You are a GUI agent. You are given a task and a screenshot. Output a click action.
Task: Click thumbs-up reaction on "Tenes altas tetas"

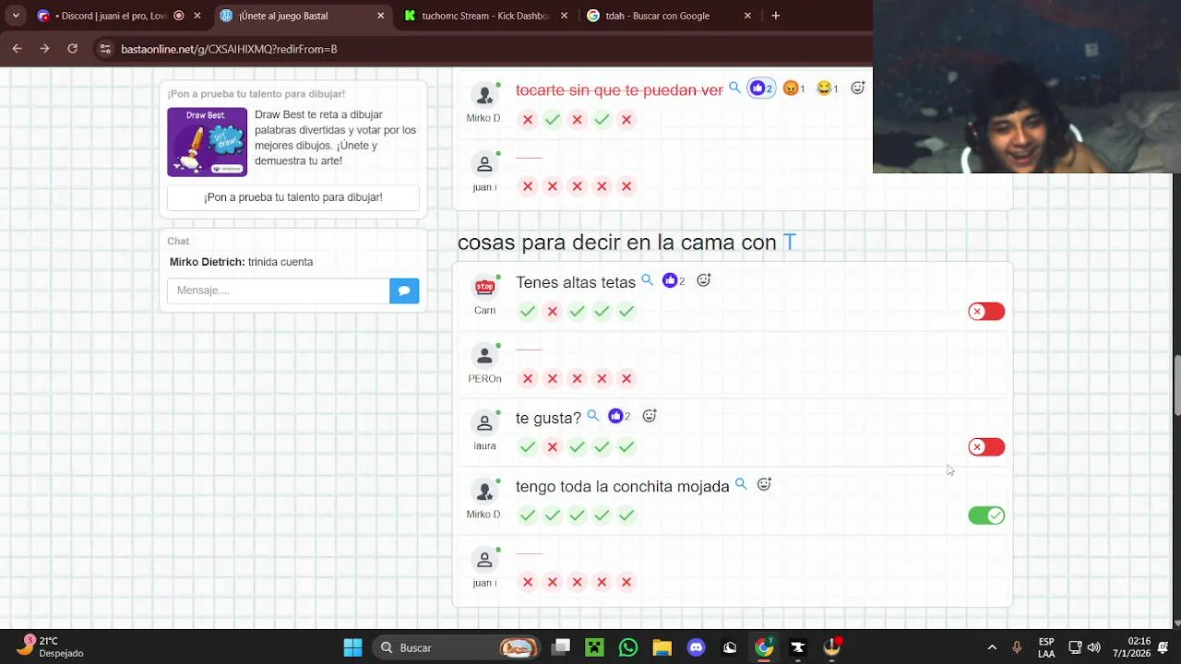(673, 280)
